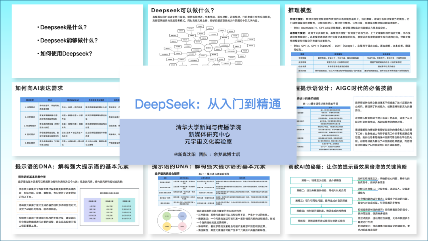Select the heading 'Deepseek可以做什么？'
The image size is (428, 241).
click(183, 10)
